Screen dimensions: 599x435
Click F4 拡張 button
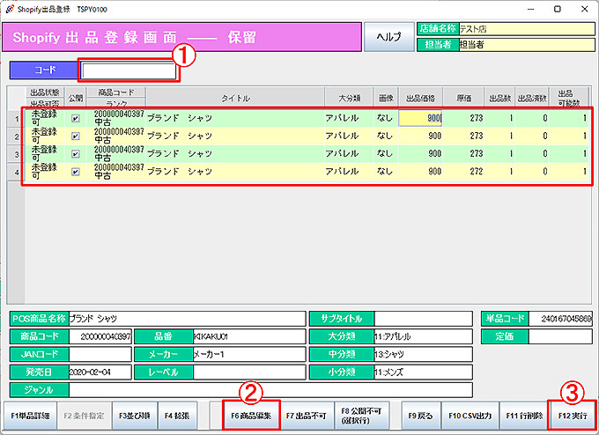pyautogui.click(x=177, y=416)
